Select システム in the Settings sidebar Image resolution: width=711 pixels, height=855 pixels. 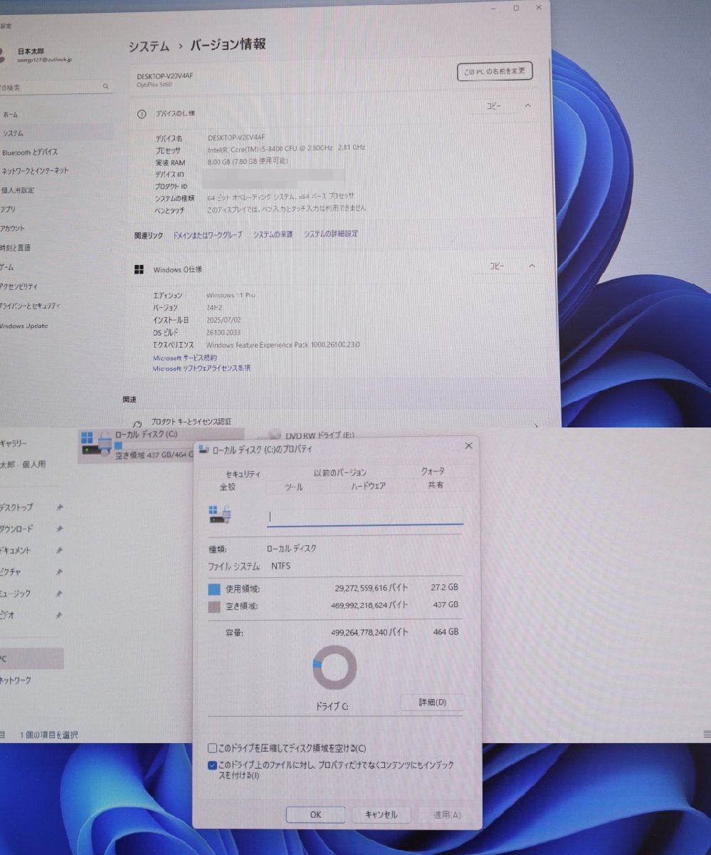[x=56, y=133]
